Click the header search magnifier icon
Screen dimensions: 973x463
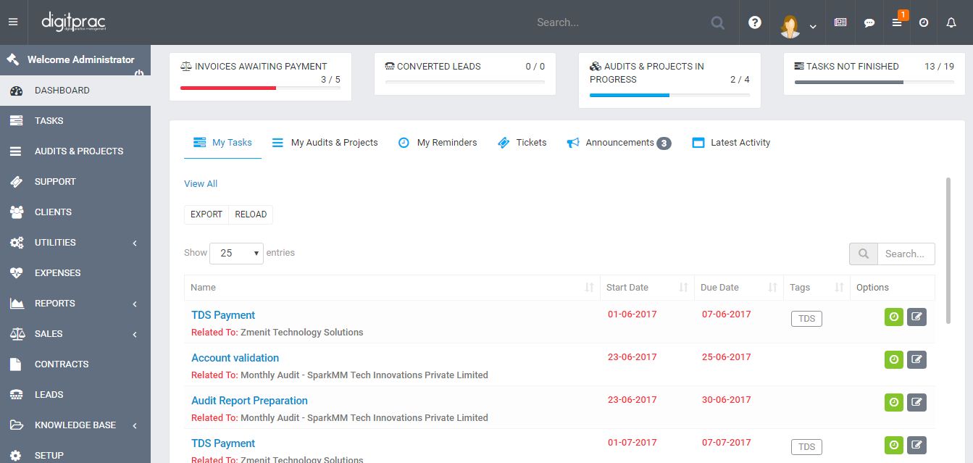click(x=717, y=22)
